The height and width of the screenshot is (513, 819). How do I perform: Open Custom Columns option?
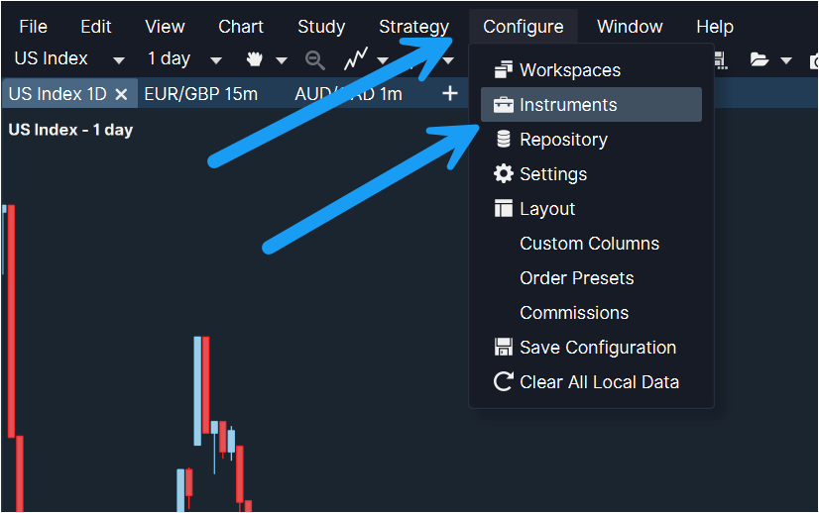[x=589, y=244]
